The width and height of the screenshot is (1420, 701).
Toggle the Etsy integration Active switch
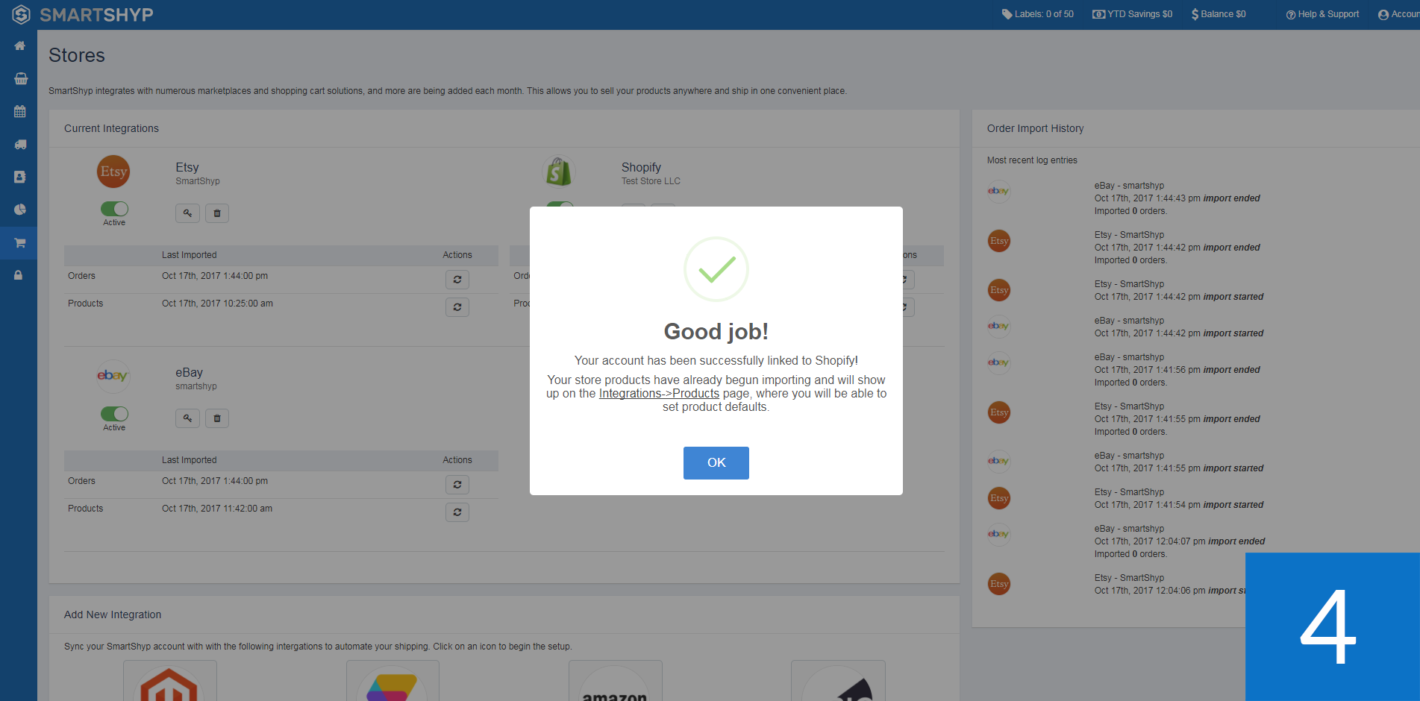114,209
